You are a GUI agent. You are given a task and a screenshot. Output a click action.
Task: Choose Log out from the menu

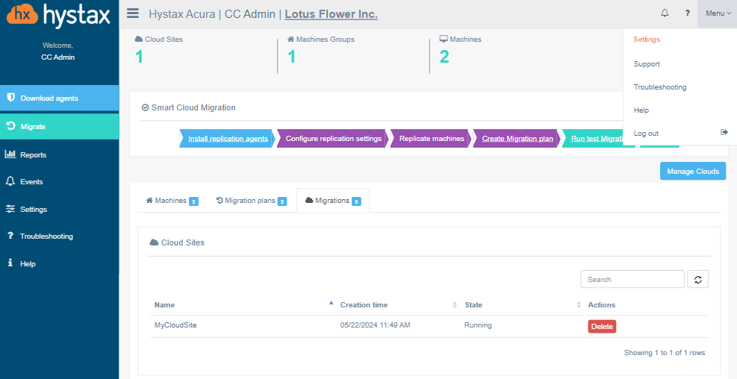point(646,133)
